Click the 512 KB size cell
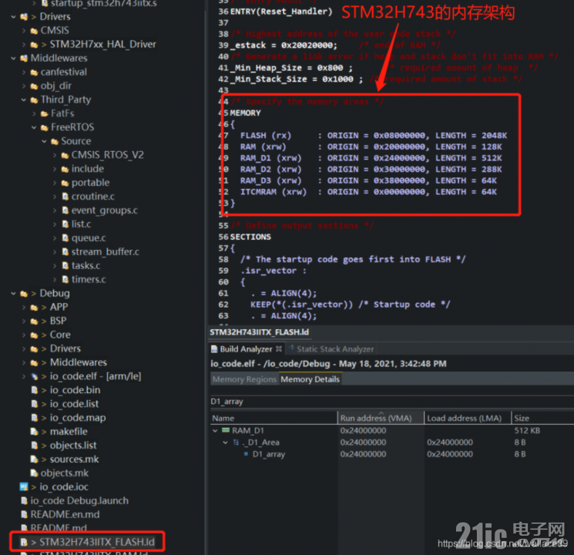The image size is (574, 555). tap(527, 430)
